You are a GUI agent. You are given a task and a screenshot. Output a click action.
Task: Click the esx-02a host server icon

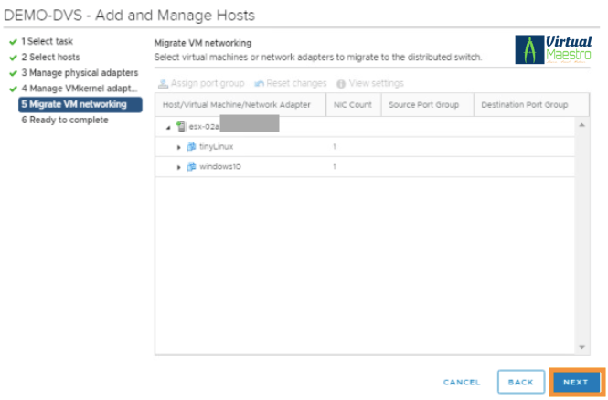[181, 127]
